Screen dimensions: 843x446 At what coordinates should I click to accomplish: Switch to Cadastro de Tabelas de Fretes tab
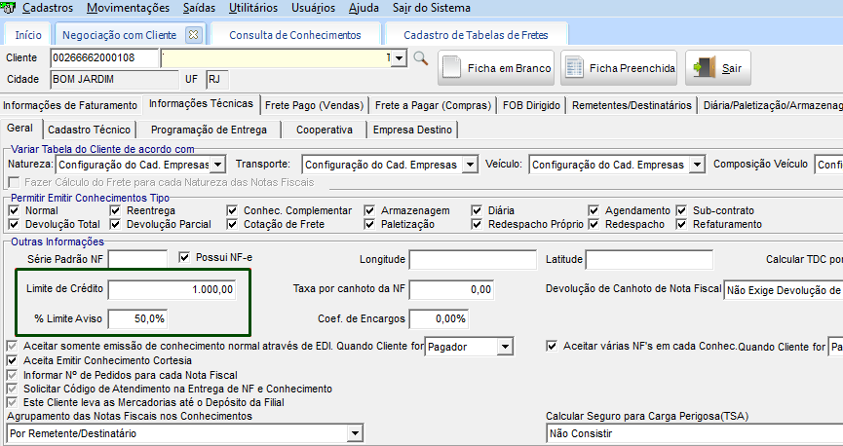[x=476, y=35]
